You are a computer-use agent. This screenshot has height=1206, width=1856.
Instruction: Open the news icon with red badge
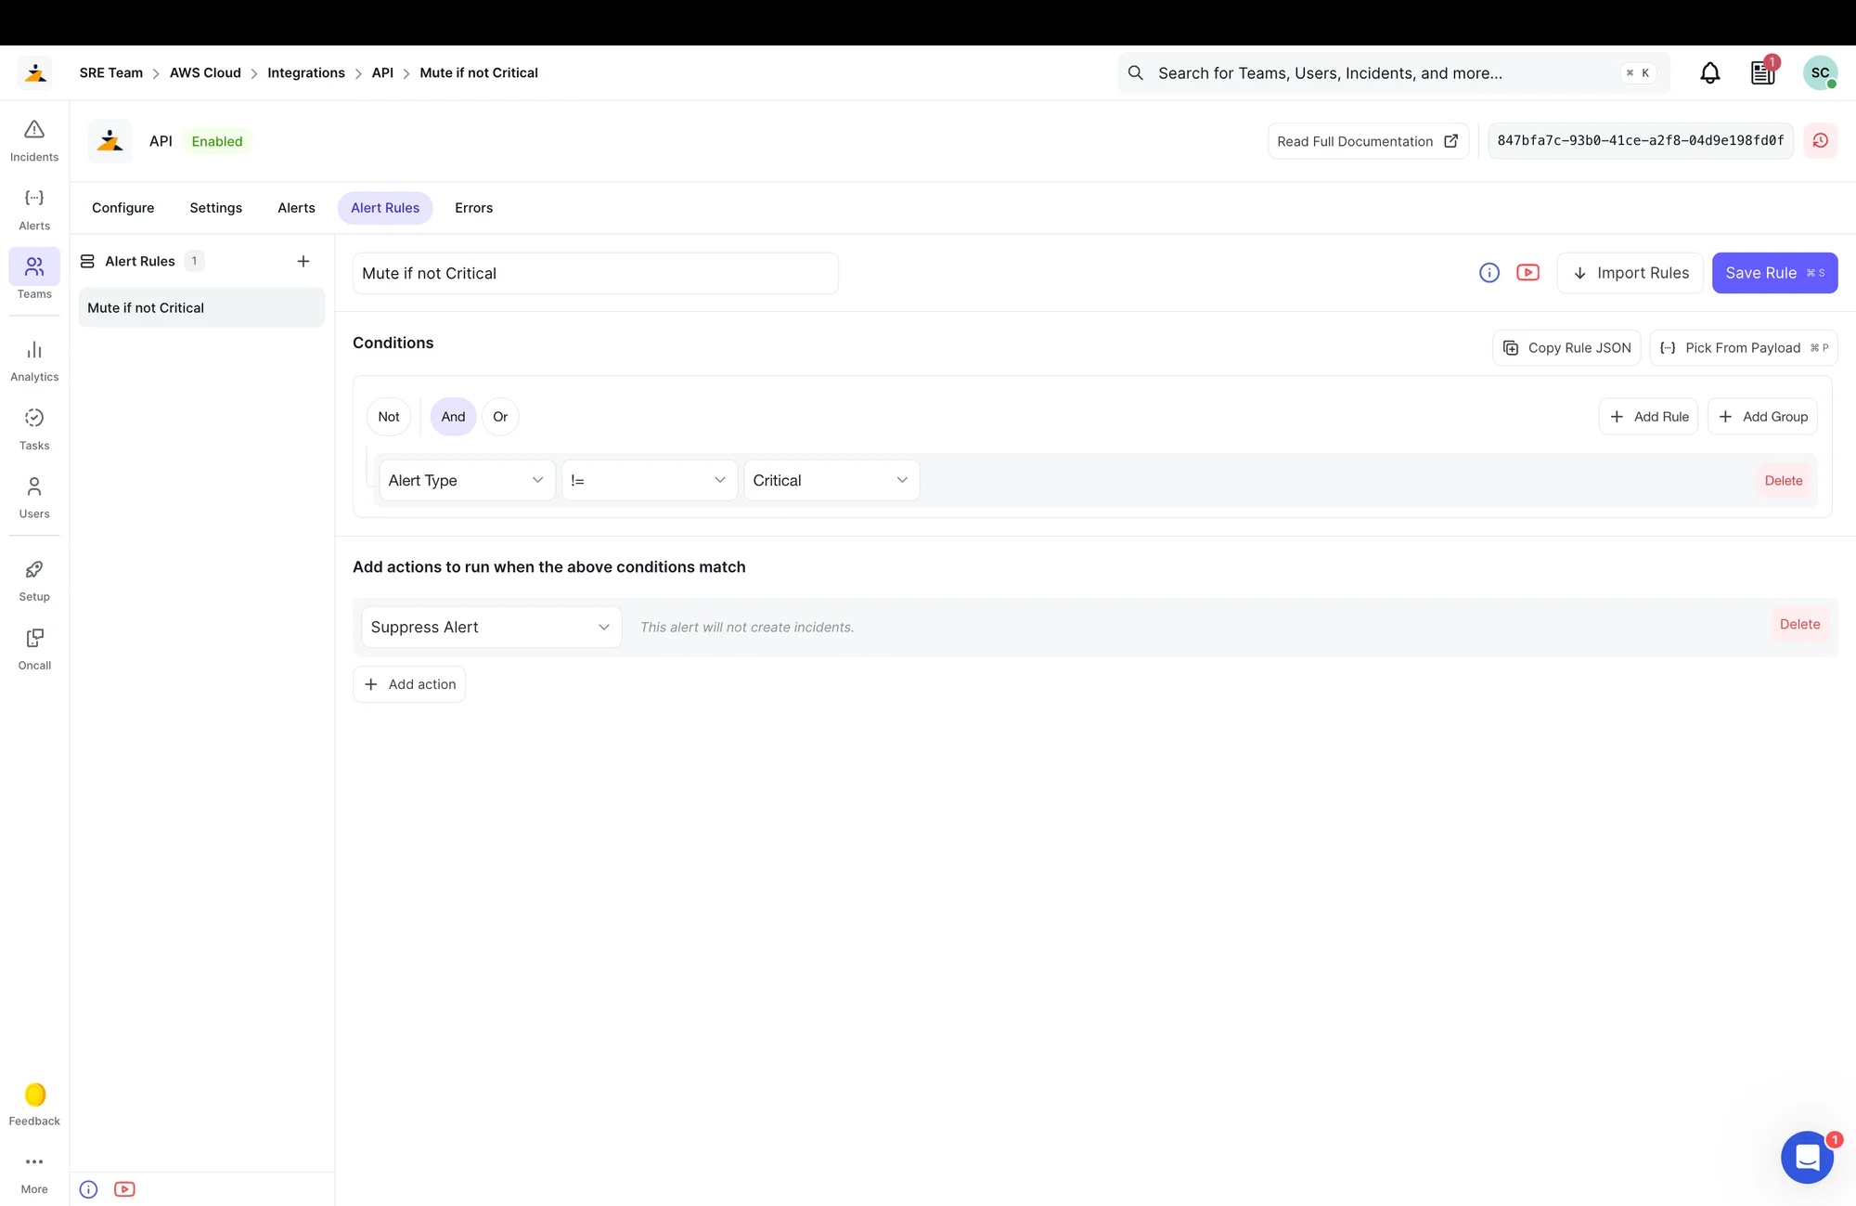point(1762,72)
